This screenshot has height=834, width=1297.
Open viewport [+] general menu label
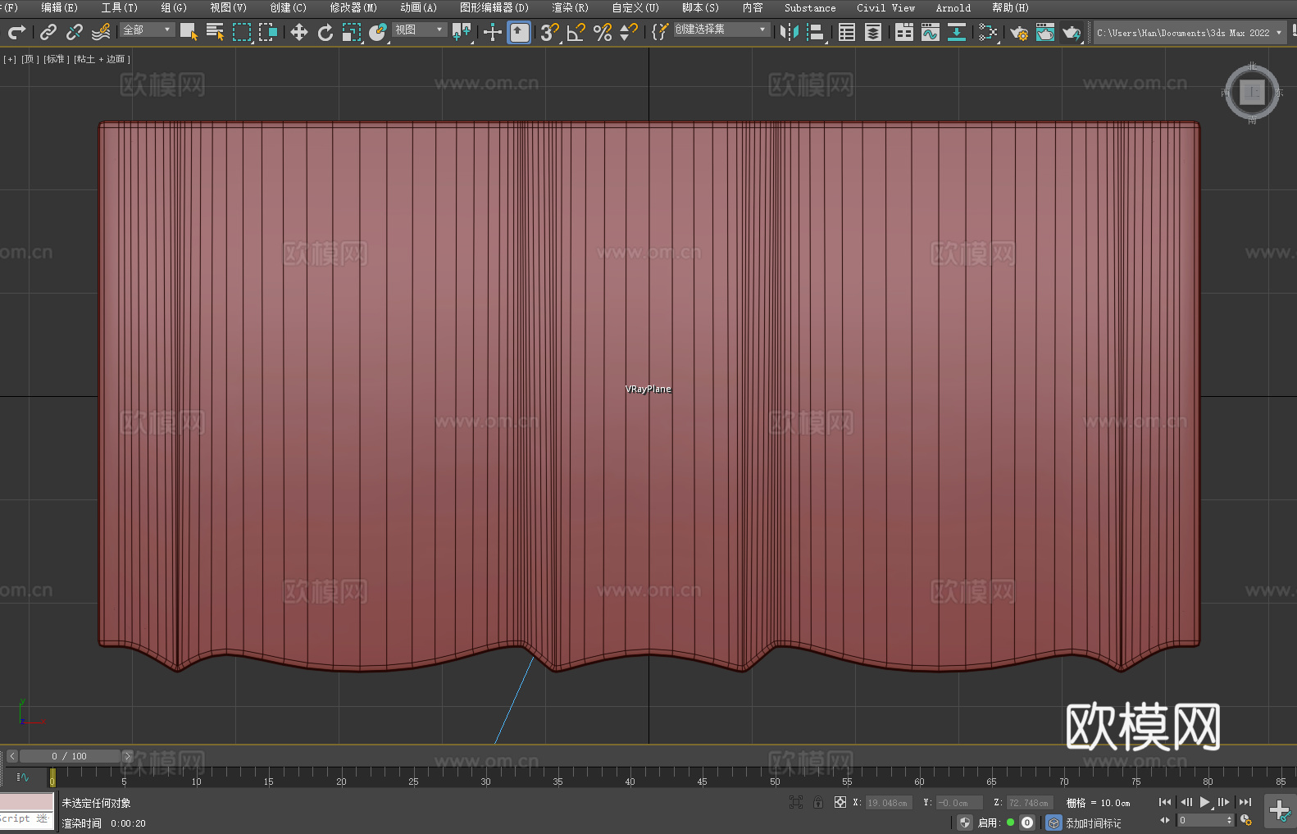[x=10, y=59]
